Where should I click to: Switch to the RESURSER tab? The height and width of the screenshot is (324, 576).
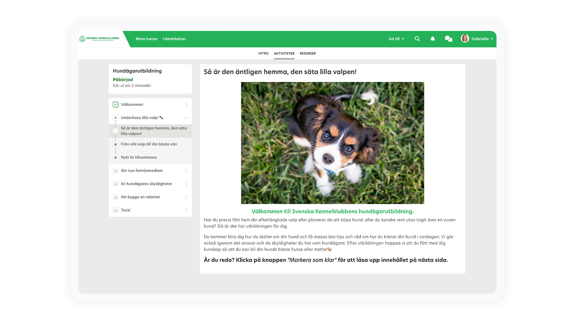(307, 53)
